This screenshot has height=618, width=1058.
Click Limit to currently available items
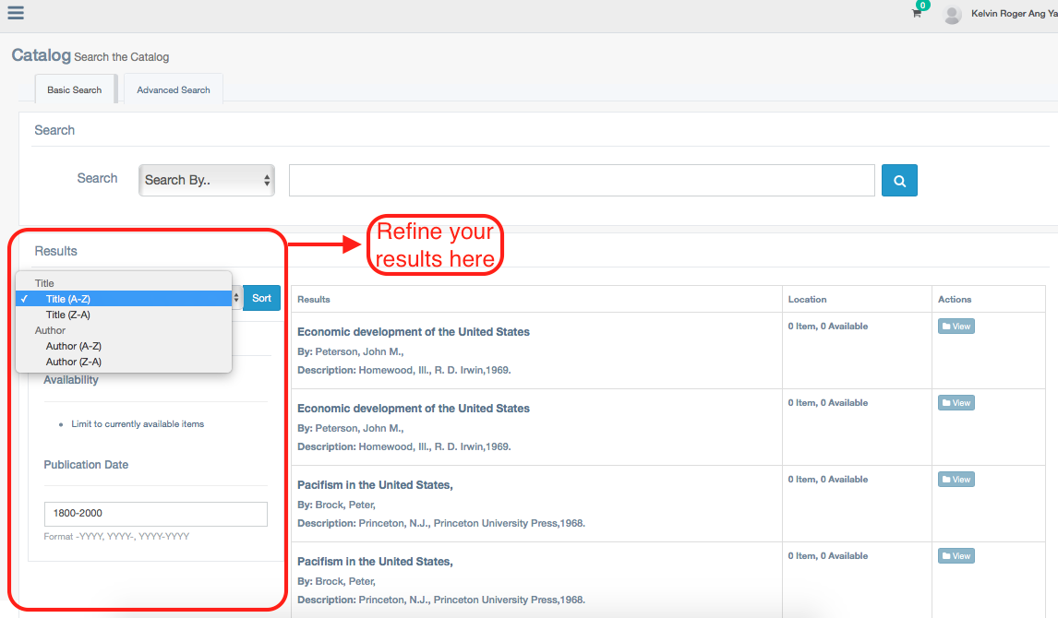(x=138, y=424)
